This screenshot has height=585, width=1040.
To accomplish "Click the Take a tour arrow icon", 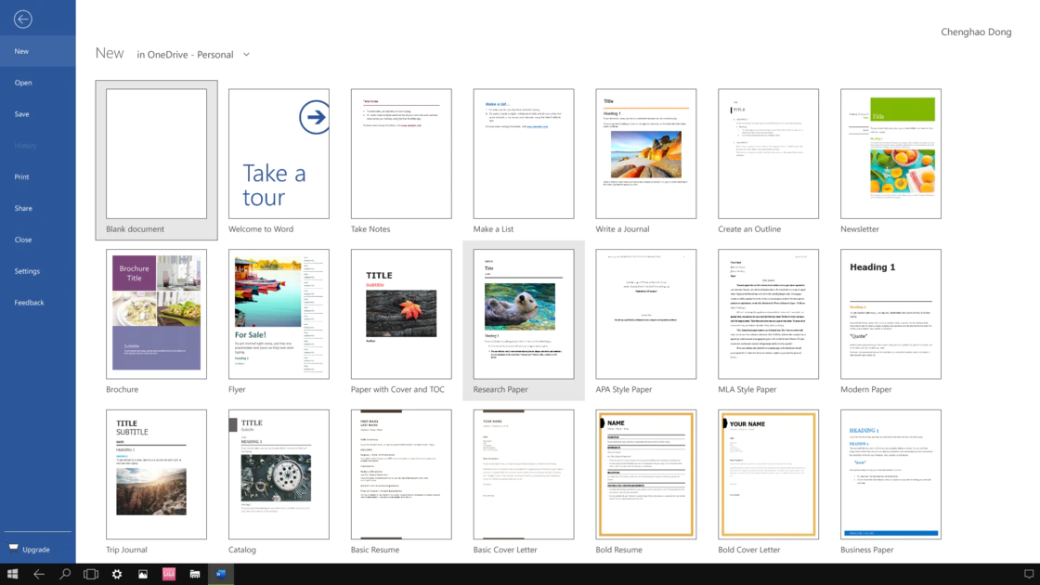I will pyautogui.click(x=314, y=117).
